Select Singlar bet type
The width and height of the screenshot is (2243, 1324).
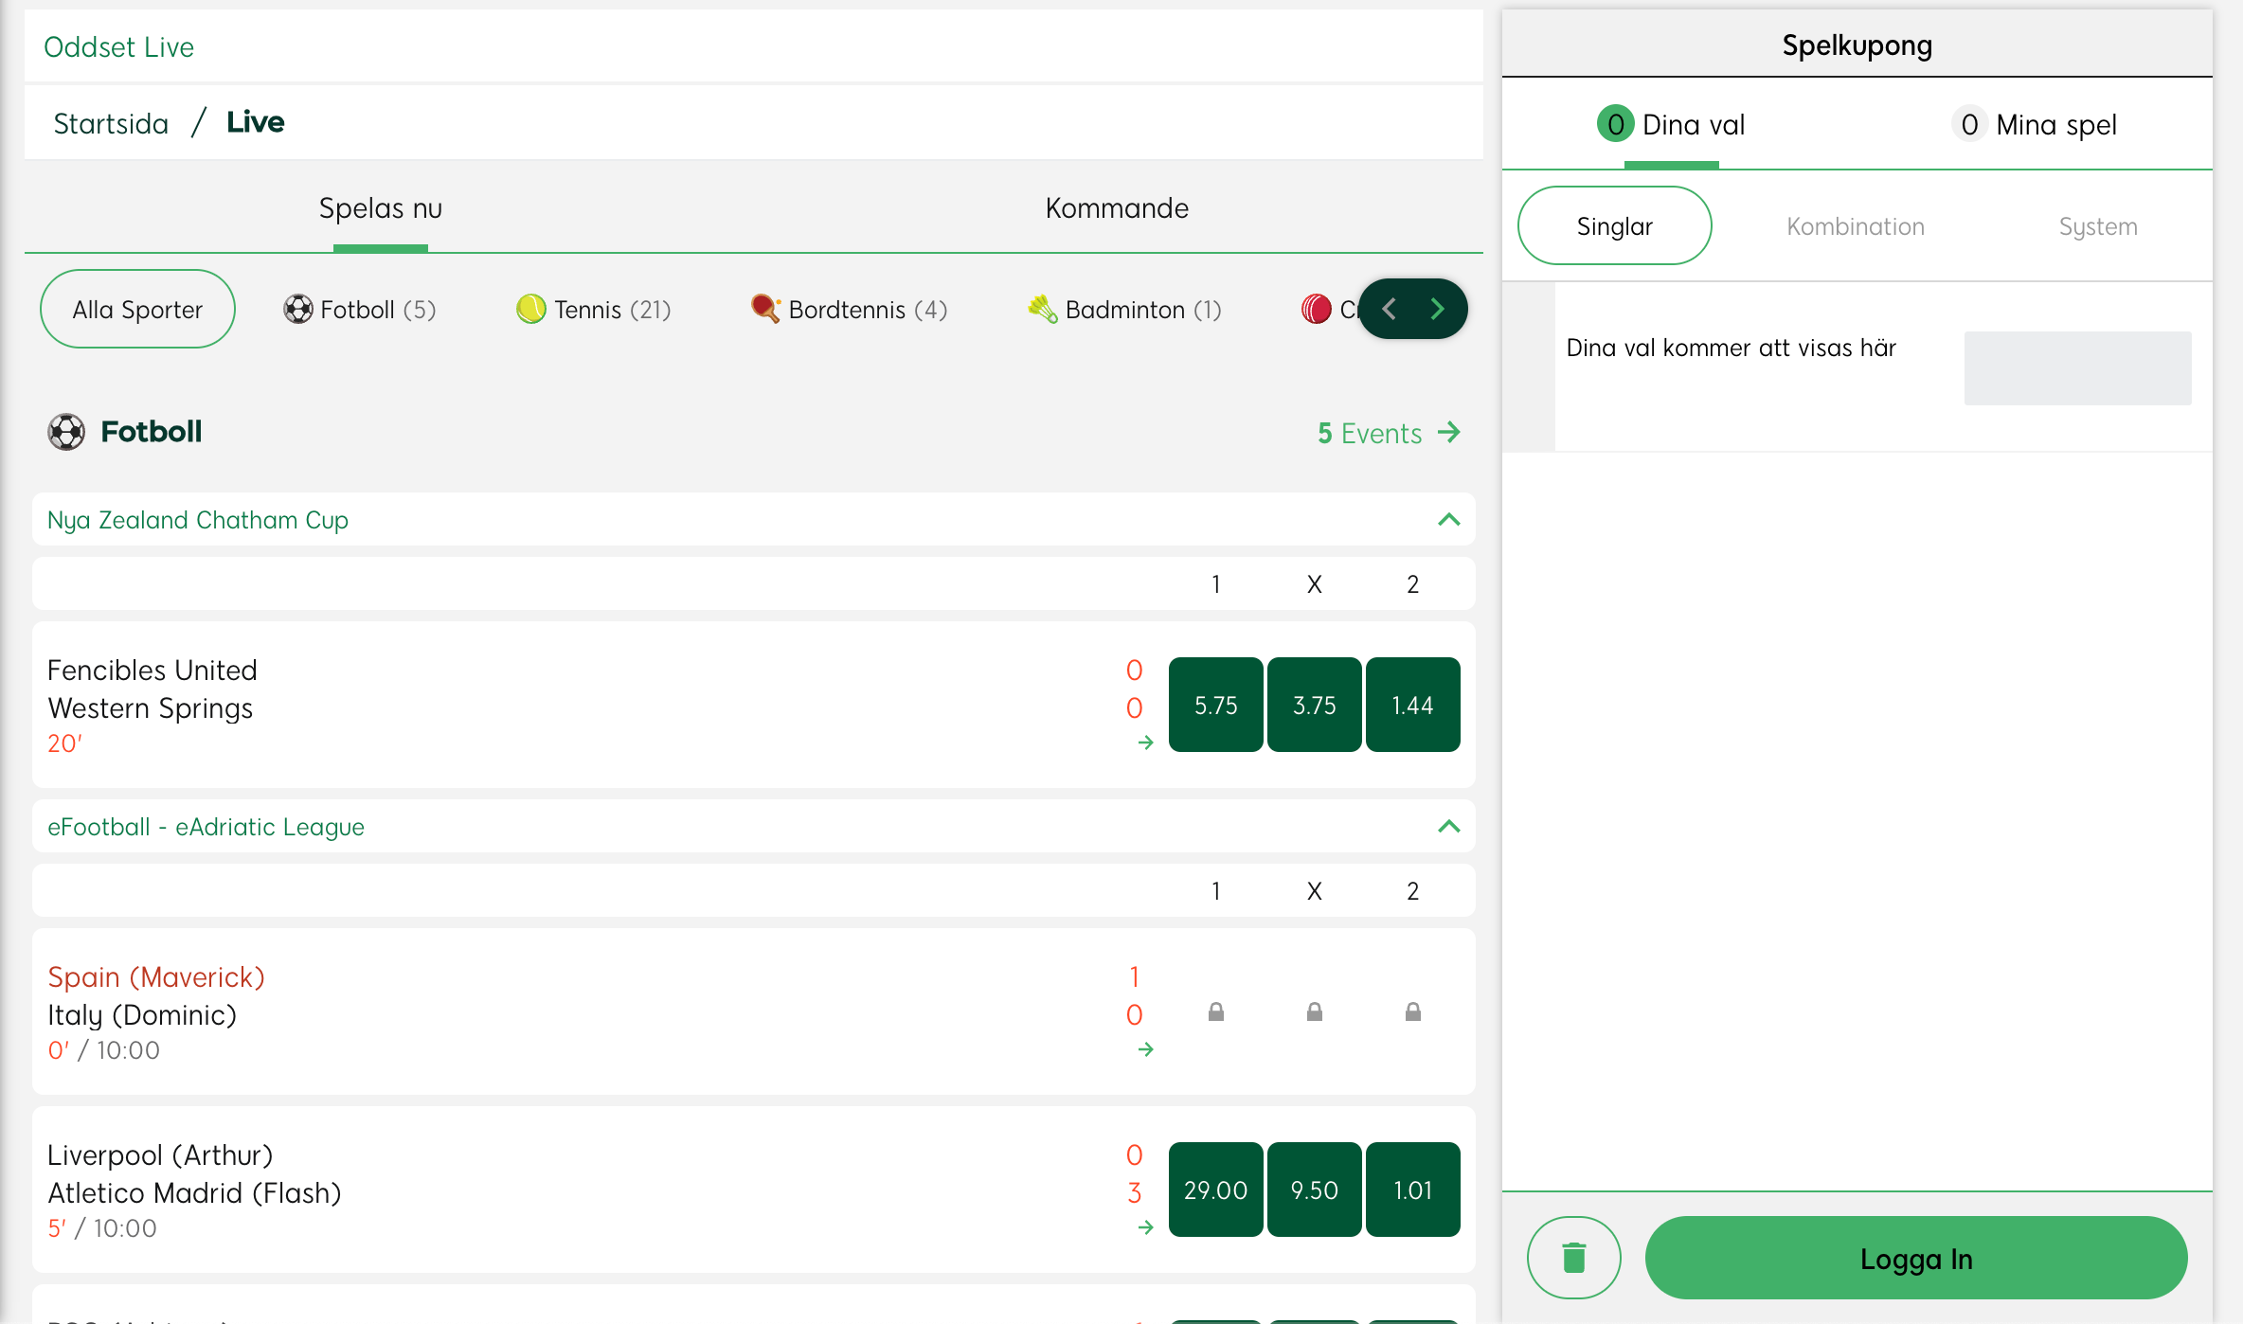1614,226
